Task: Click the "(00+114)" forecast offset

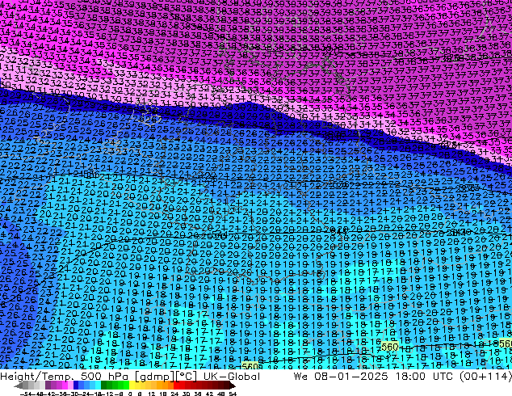Action: coord(485,377)
